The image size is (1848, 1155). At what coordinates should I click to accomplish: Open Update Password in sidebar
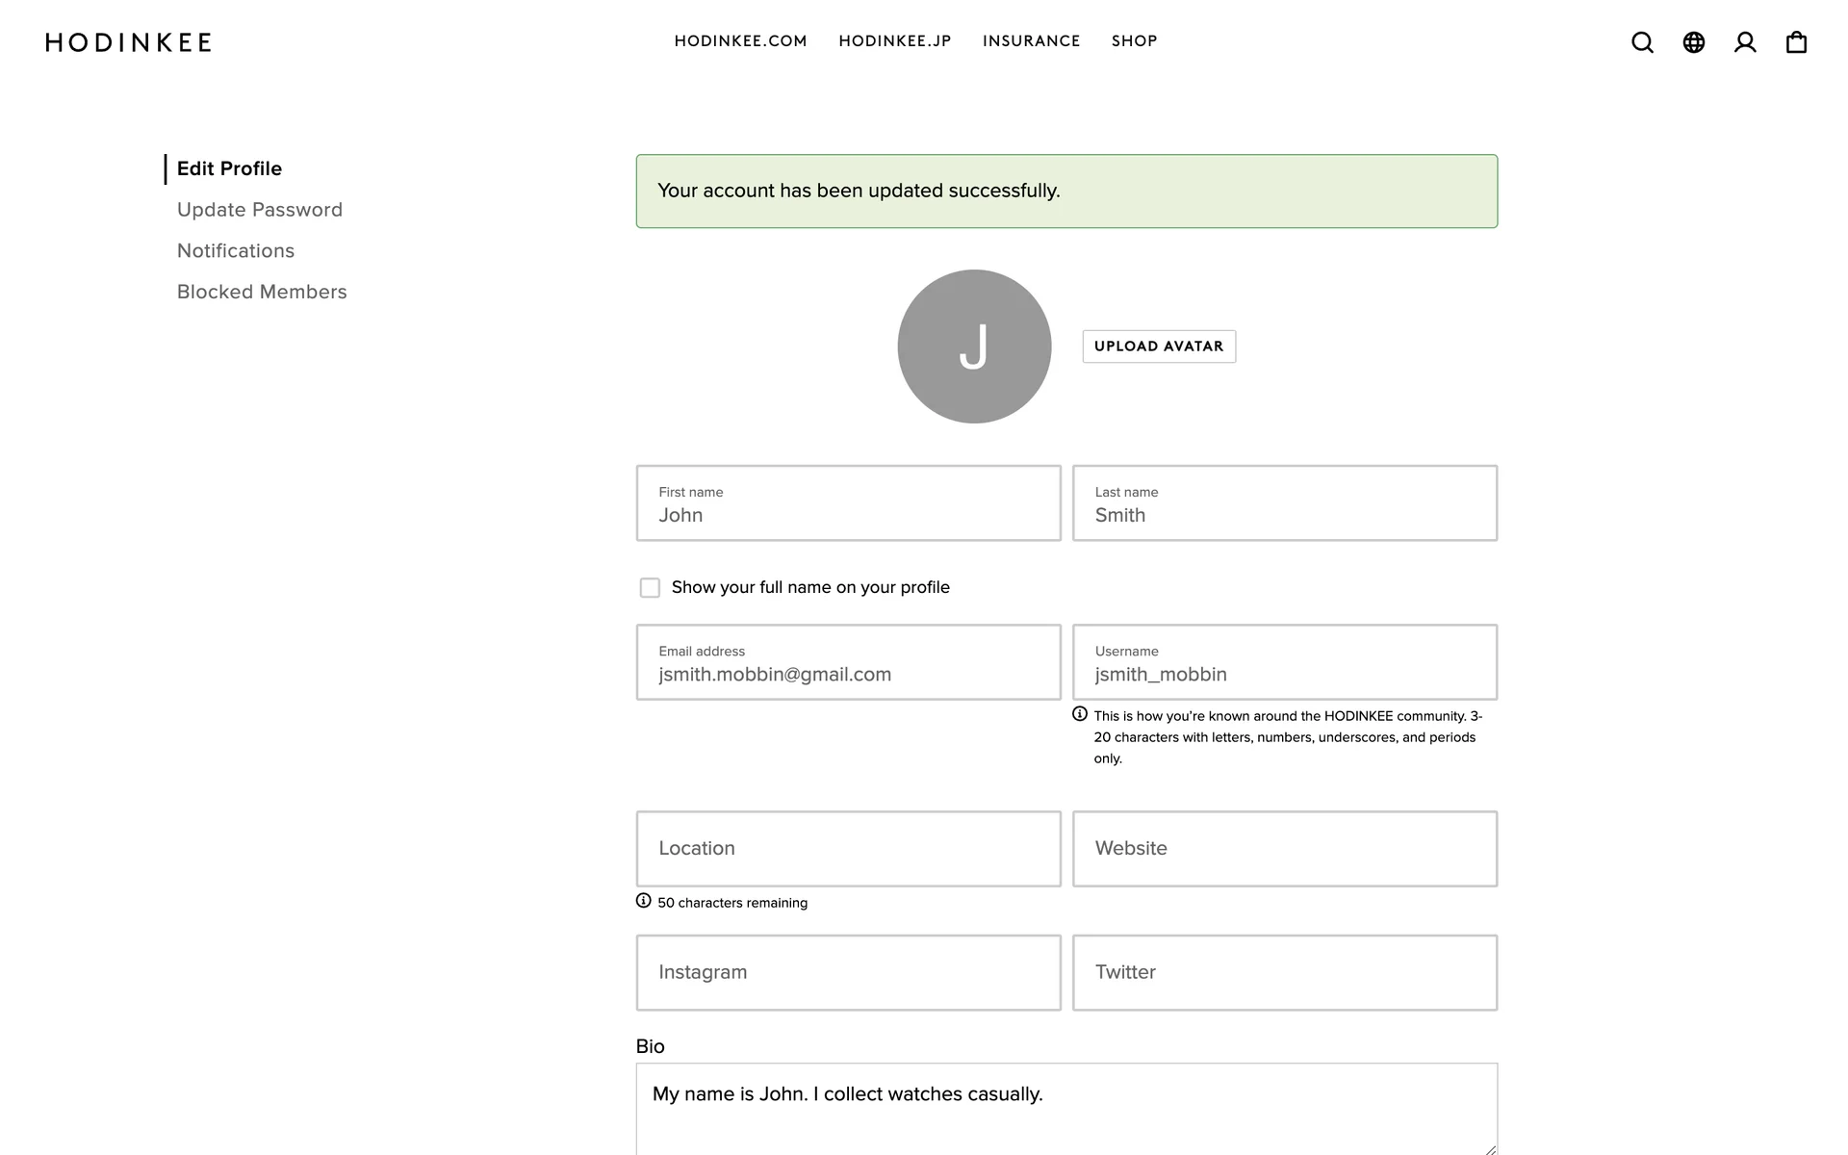[260, 210]
